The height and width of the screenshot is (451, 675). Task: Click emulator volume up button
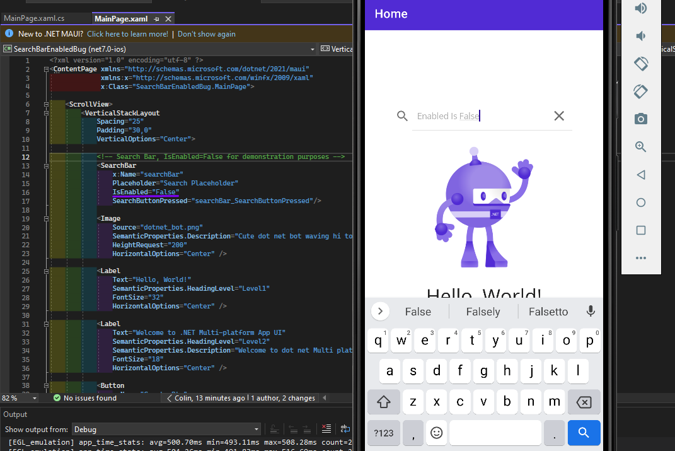(x=640, y=8)
